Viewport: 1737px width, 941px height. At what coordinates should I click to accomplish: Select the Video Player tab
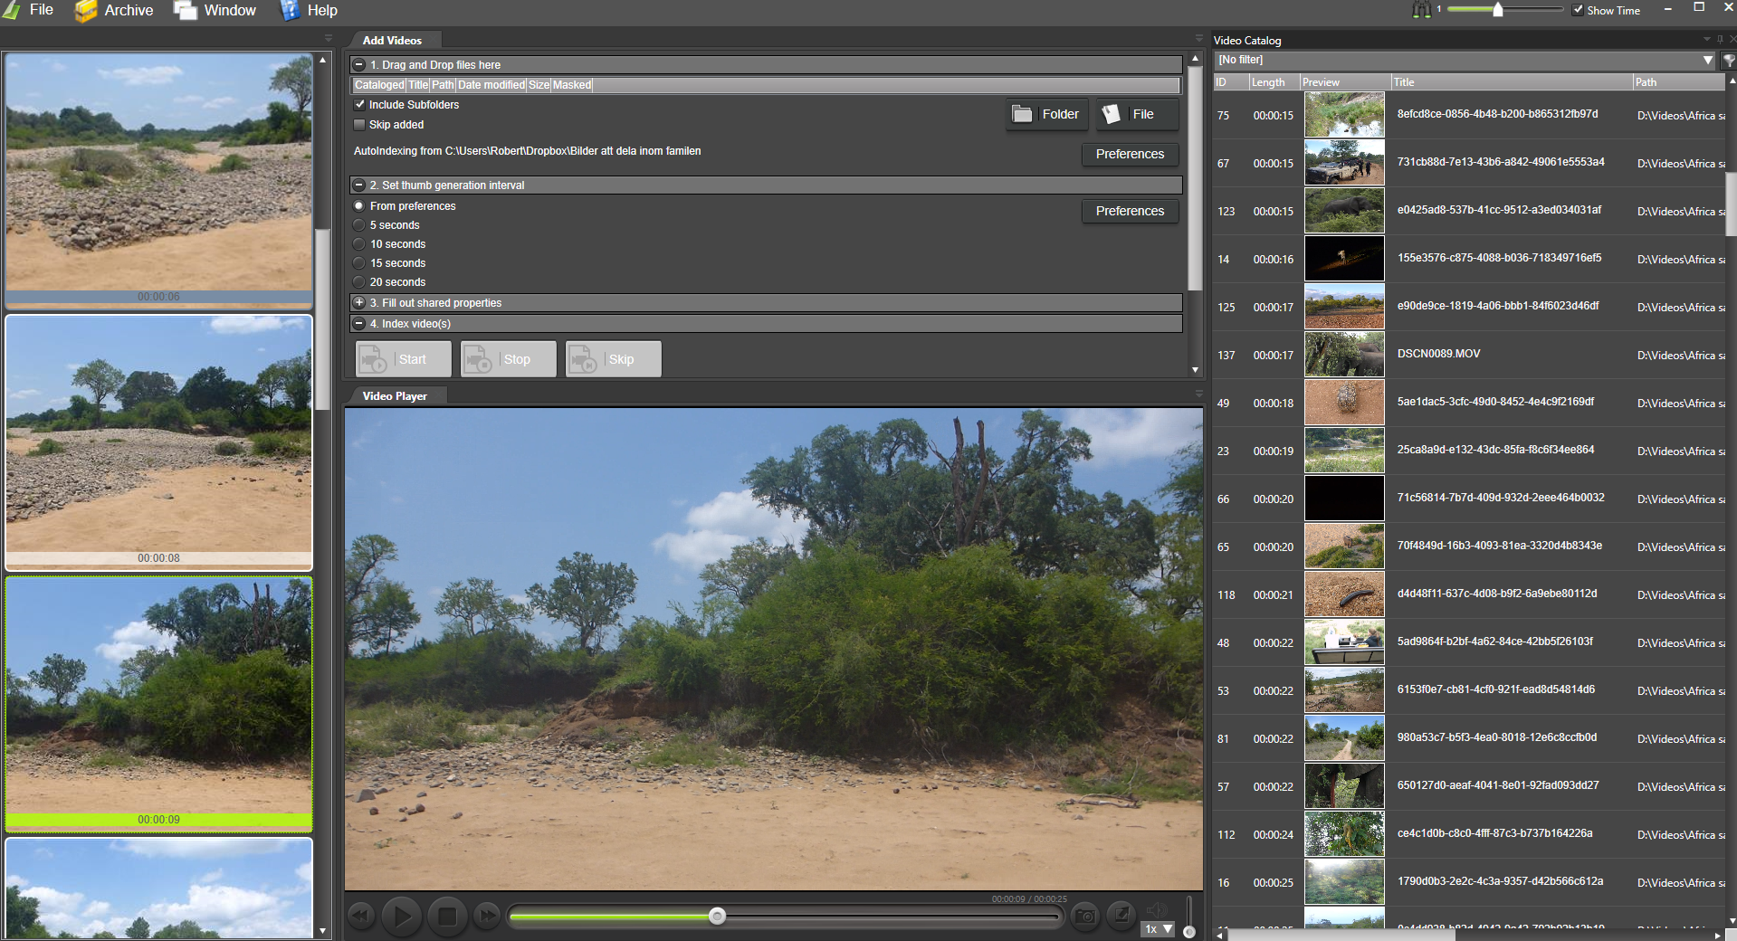click(395, 395)
